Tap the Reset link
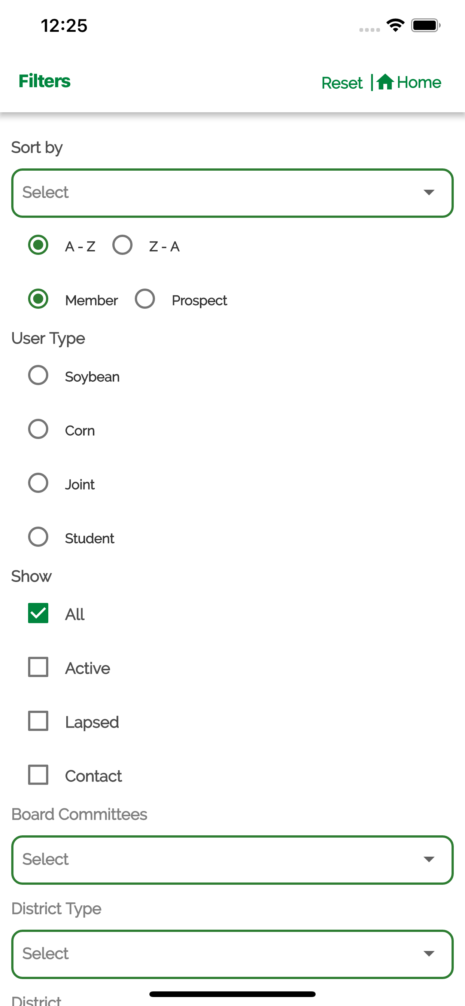 click(x=342, y=83)
